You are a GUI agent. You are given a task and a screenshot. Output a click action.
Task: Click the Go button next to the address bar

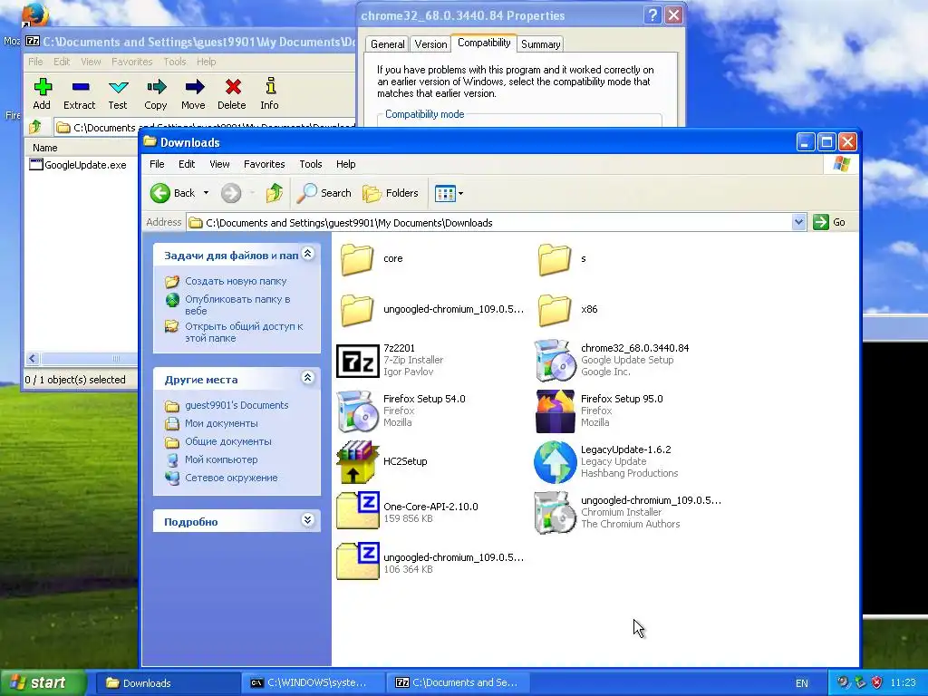(x=830, y=223)
